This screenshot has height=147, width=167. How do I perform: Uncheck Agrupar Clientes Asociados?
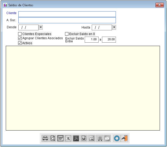click(x=20, y=38)
